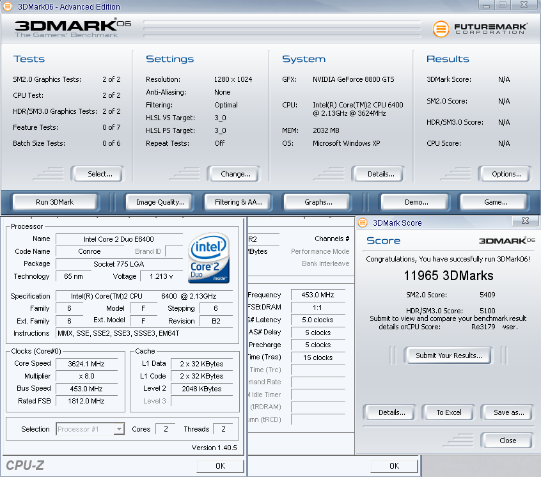
Task: Click Submit Your Results... button
Action: pos(448,356)
